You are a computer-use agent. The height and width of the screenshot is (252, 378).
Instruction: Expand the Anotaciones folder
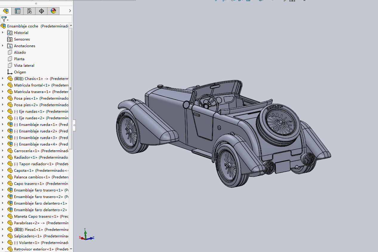pyautogui.click(x=3, y=46)
